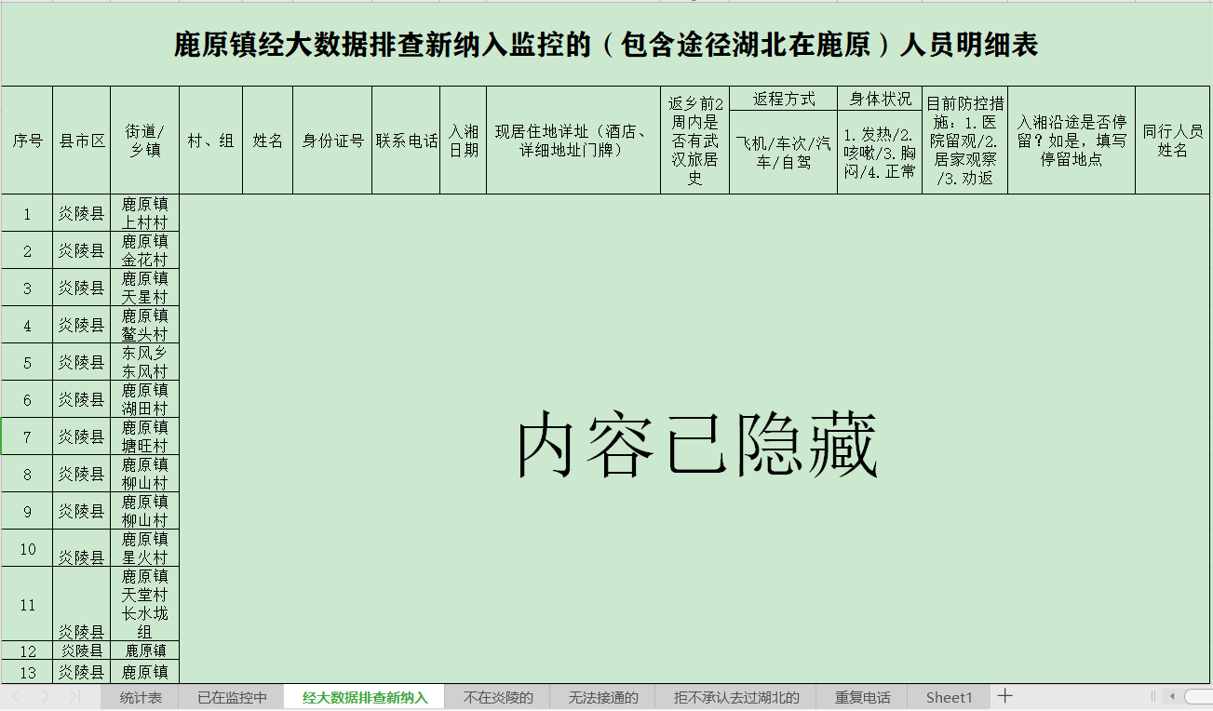Open the 重复电话 sheet tab
Viewport: 1213px width, 711px height.
click(x=862, y=697)
